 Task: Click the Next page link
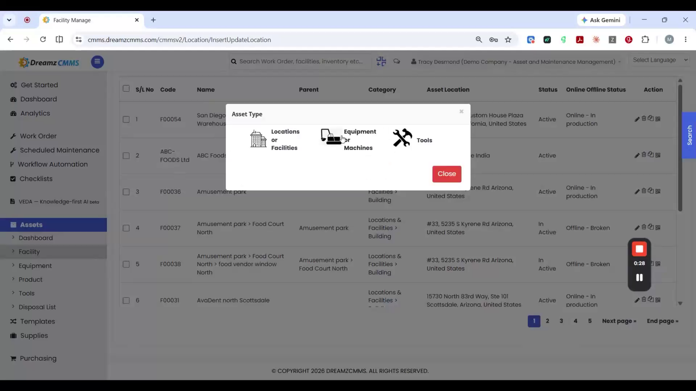[x=619, y=321]
